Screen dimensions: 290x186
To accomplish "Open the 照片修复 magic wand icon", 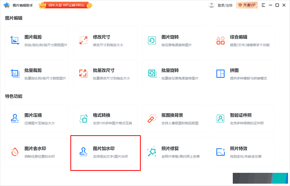I will point(152,152).
